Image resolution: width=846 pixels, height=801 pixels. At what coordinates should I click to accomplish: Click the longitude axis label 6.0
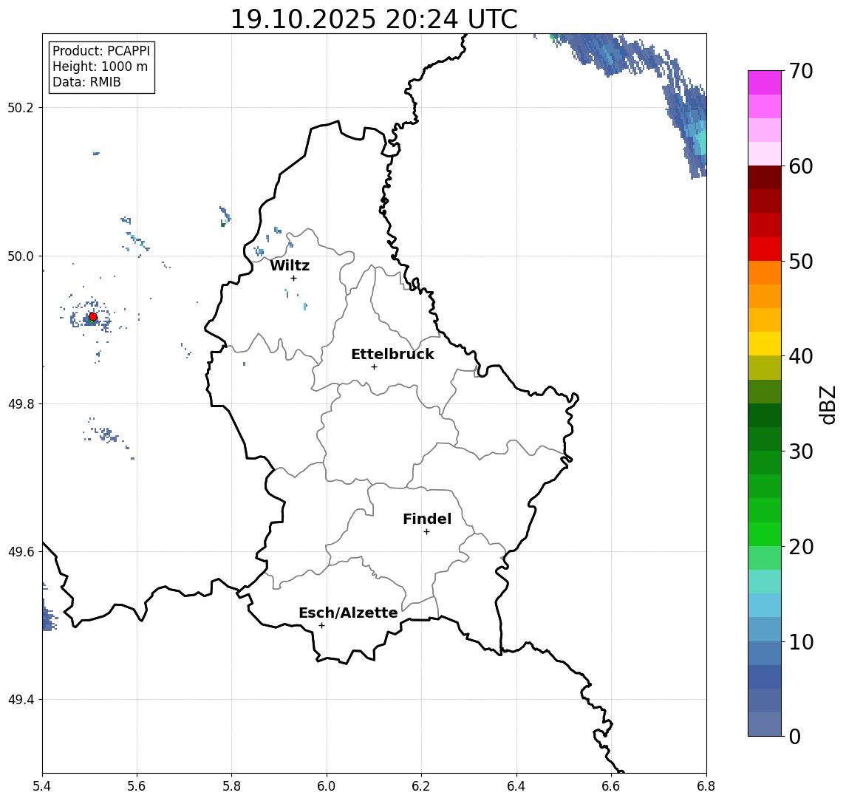pos(327,786)
